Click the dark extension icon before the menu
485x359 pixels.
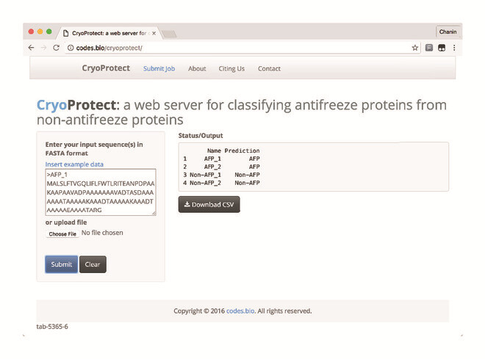tap(442, 48)
